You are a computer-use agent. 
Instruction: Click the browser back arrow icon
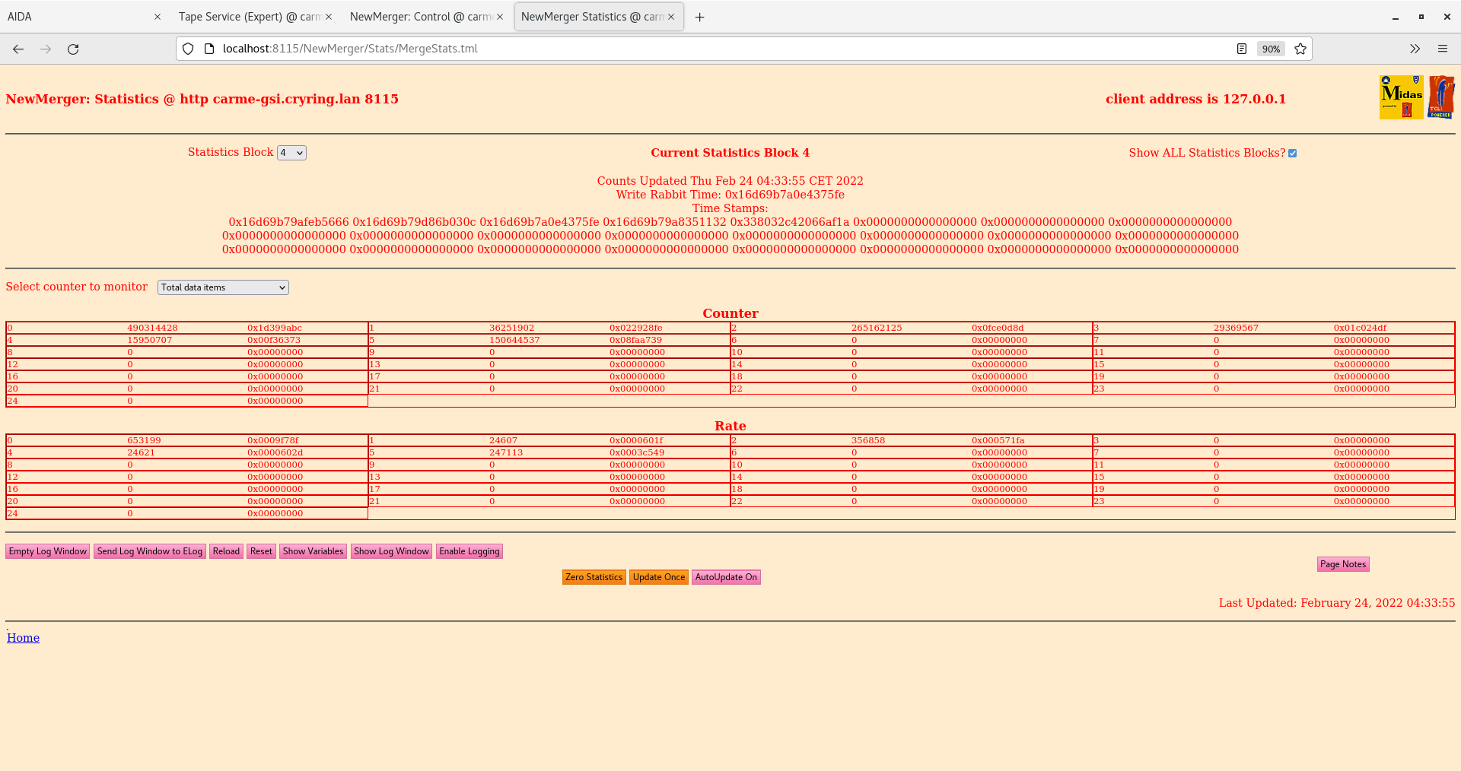click(18, 49)
